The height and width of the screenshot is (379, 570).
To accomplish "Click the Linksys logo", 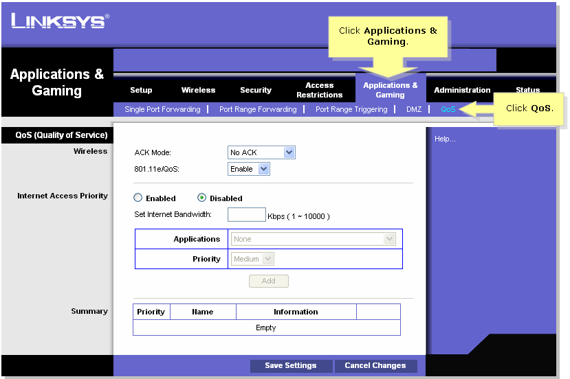I will [x=60, y=21].
